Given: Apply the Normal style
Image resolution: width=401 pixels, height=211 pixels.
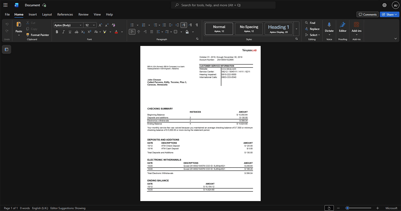Looking at the screenshot, I should (219, 29).
